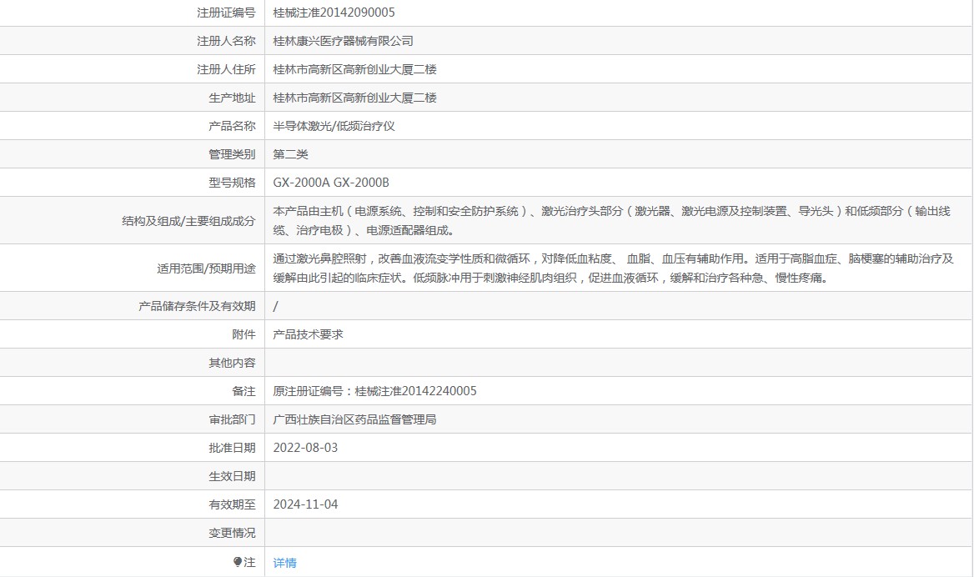974x577 pixels.
Task: Select expiry date 2024-11-04
Action: click(x=305, y=504)
